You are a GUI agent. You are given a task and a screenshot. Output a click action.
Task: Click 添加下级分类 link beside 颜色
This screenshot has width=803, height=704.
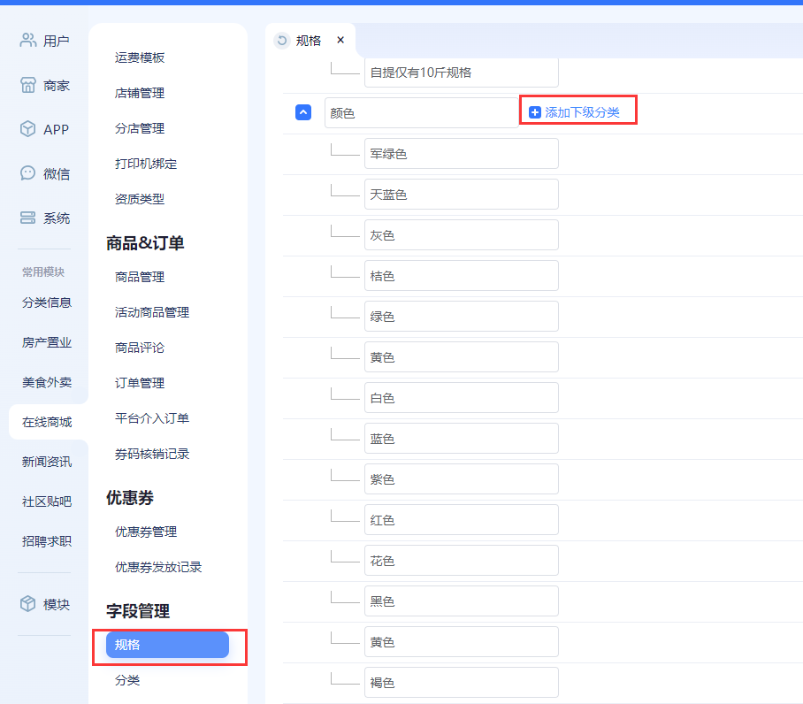click(x=575, y=112)
